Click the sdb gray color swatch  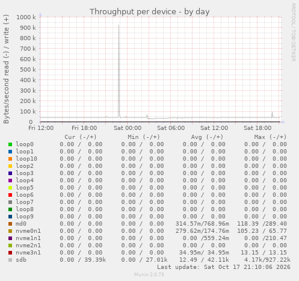[x=10, y=260]
